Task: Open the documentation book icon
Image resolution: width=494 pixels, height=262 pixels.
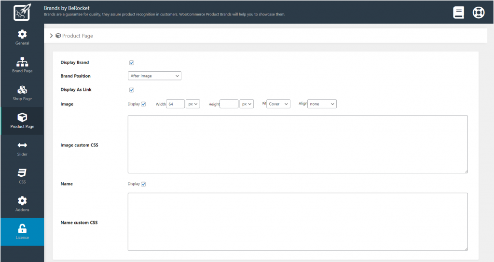Action: click(458, 13)
